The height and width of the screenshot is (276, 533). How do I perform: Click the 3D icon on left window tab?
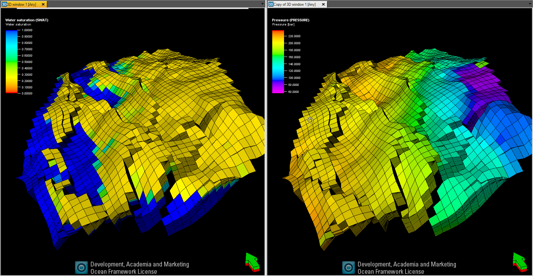(x=4, y=4)
